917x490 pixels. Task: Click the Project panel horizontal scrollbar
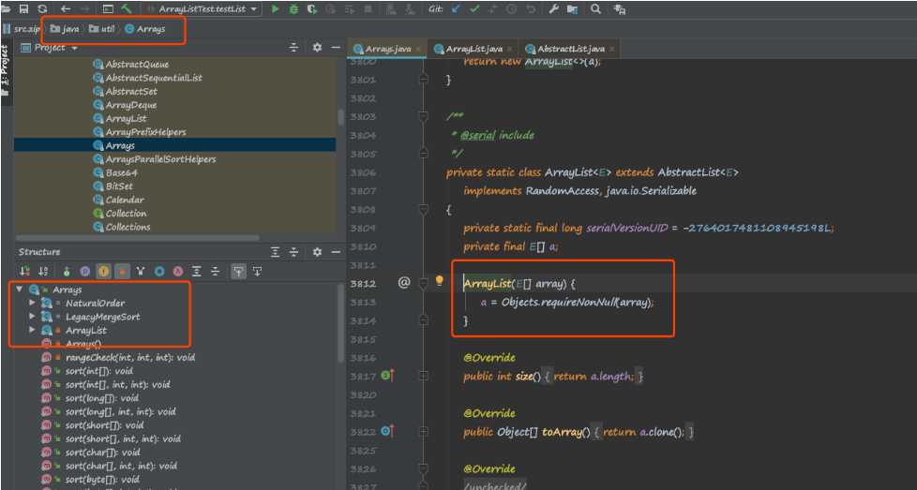pos(138,238)
